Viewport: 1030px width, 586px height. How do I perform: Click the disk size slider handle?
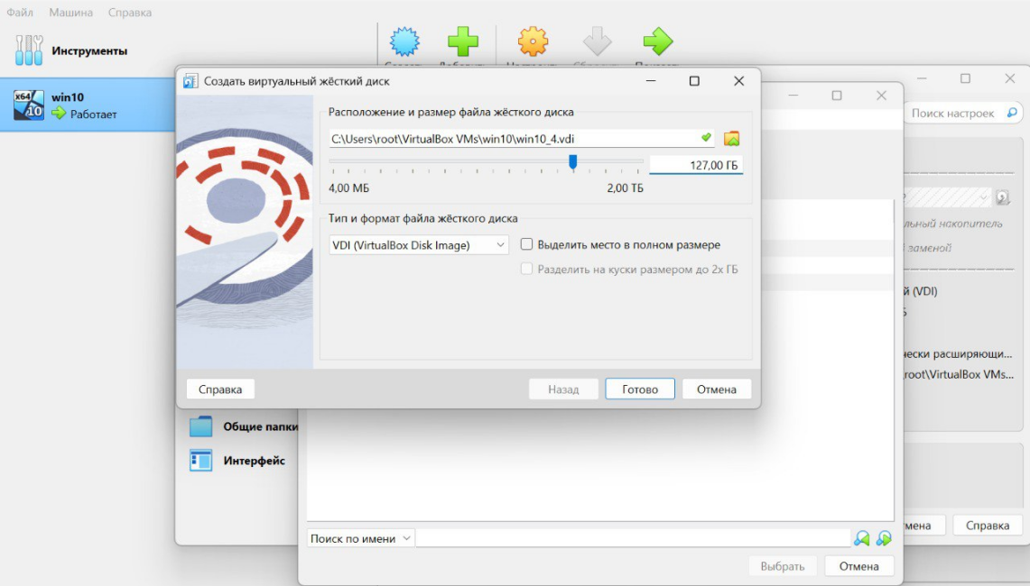click(573, 161)
